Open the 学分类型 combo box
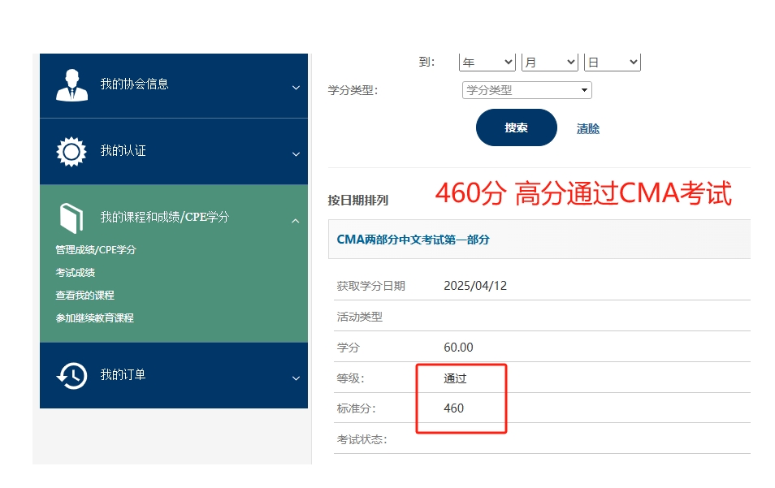Viewport: 775px width, 488px height. pyautogui.click(x=526, y=90)
